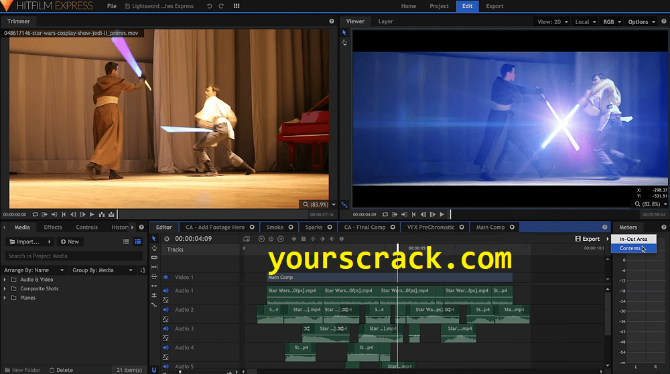The image size is (670, 374).
Task: Open the Local coordinate dropdown
Action: (586, 22)
